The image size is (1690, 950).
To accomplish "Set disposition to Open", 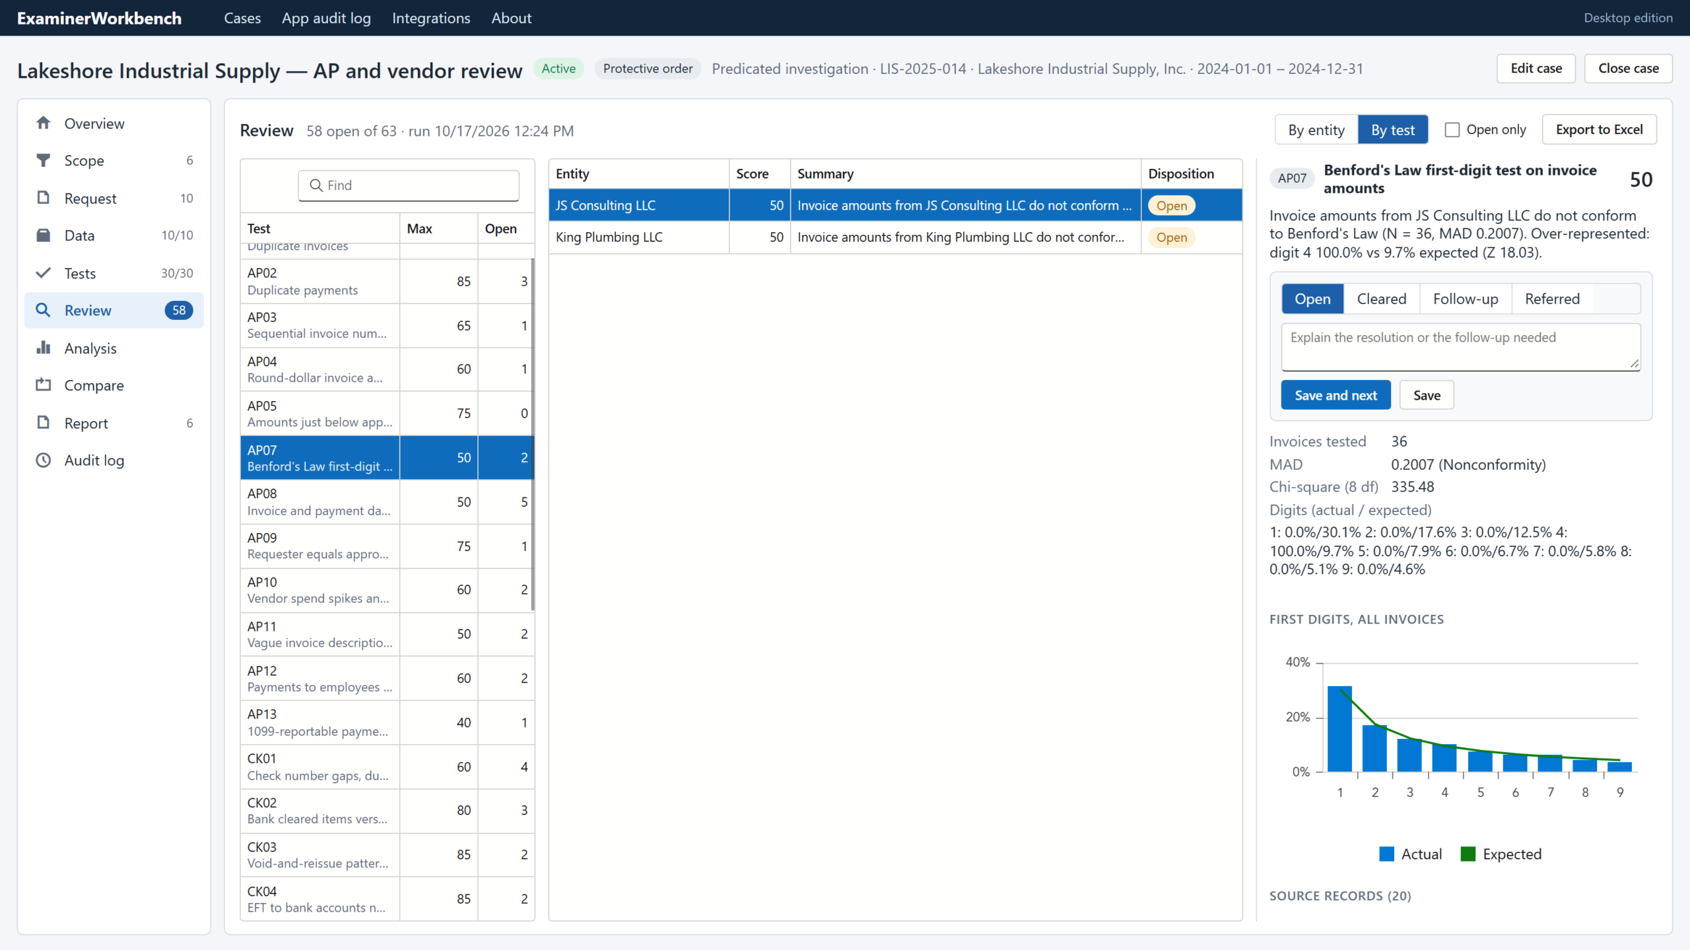I will click(x=1312, y=299).
